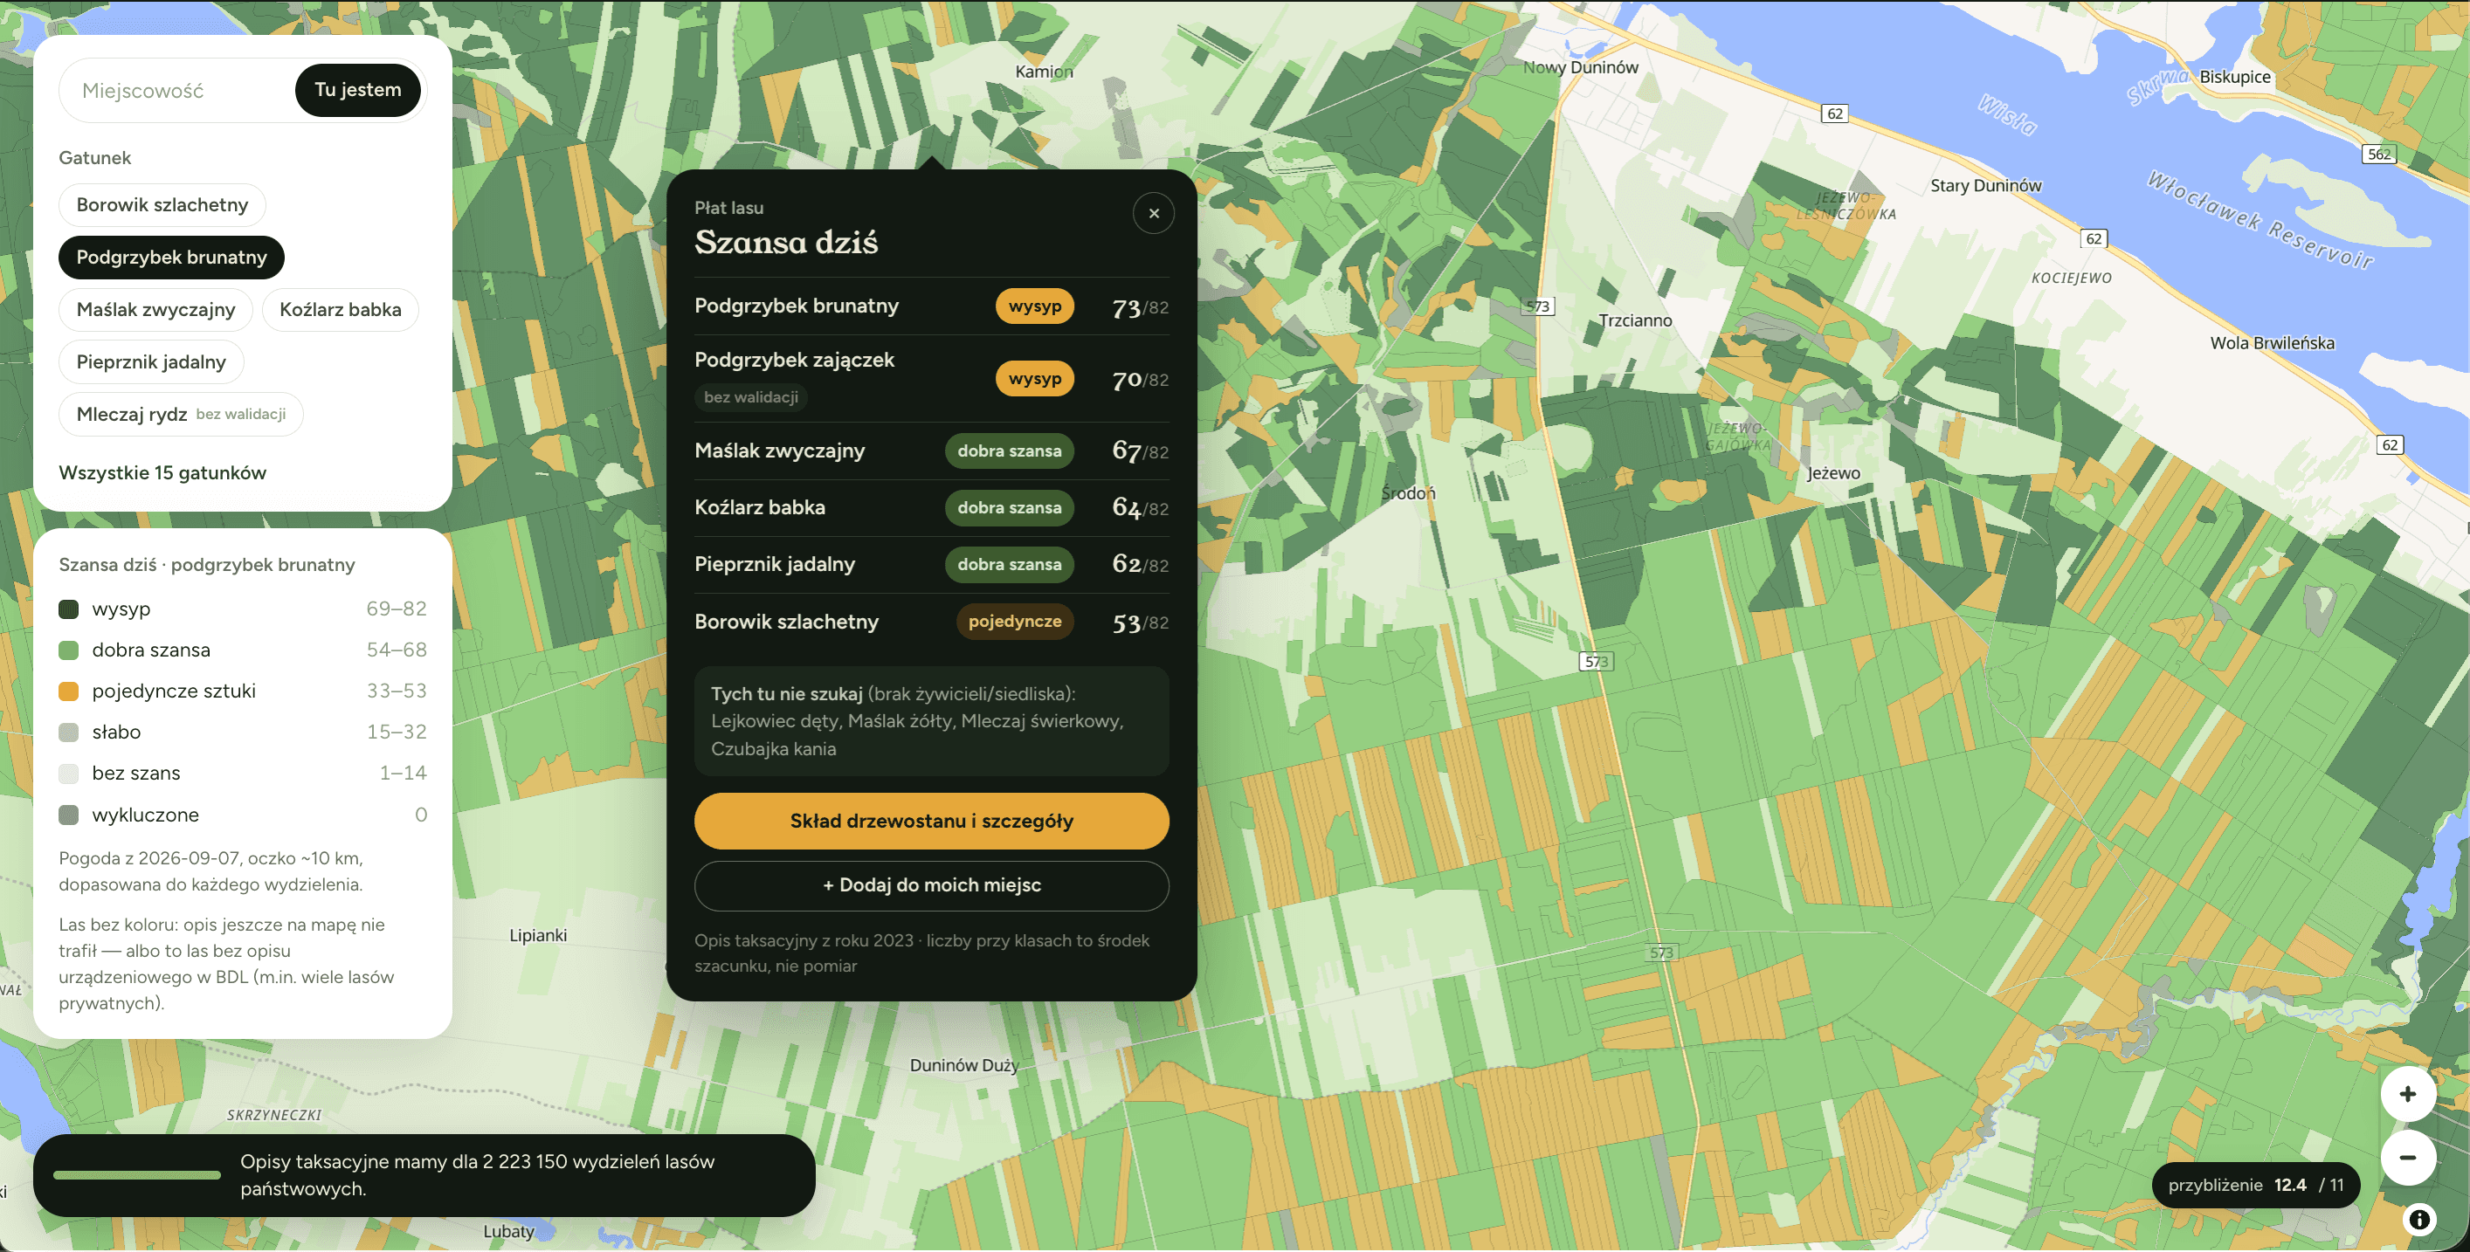Toggle Podgrzybek brunatny species chip

(172, 257)
